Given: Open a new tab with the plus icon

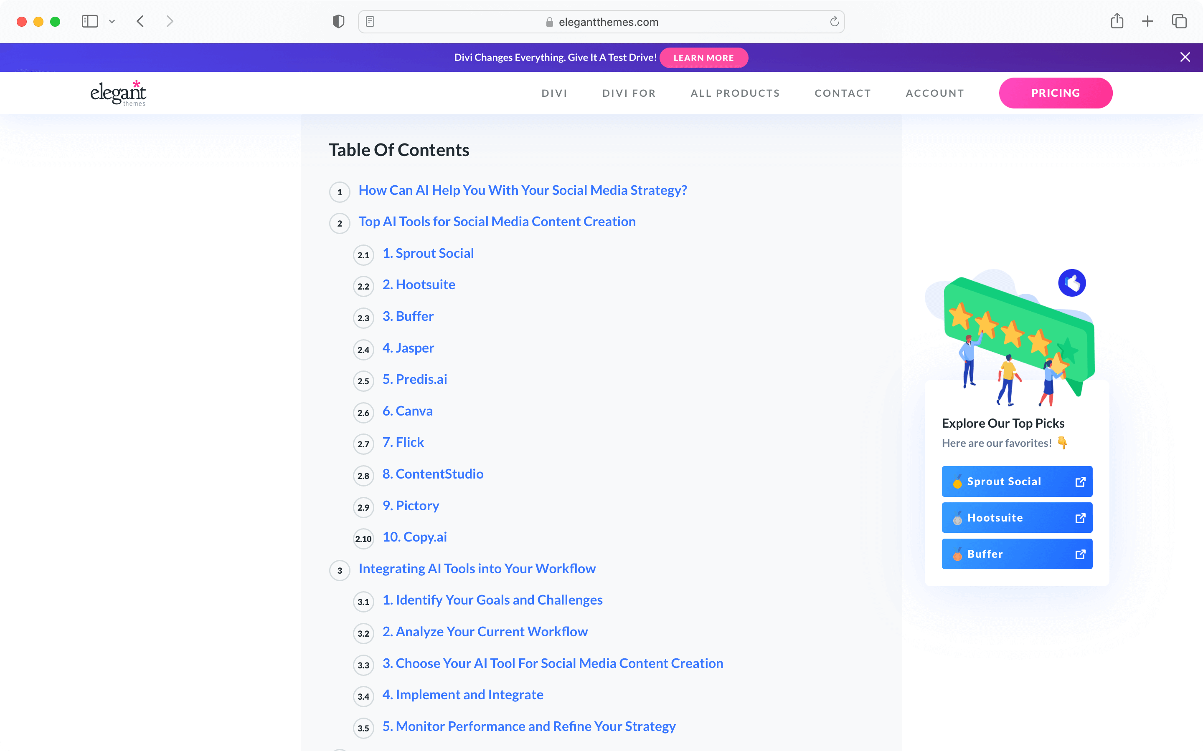Looking at the screenshot, I should click(x=1147, y=21).
